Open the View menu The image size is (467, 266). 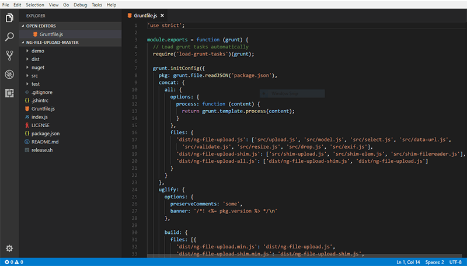[54, 5]
